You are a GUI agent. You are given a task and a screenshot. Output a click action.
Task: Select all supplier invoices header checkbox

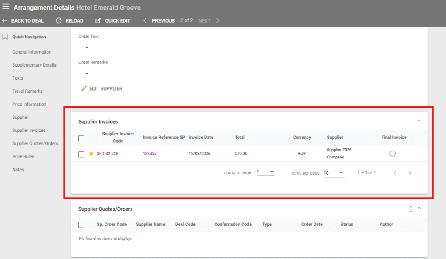[81, 138]
